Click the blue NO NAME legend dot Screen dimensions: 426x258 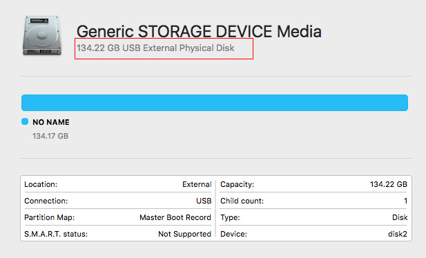25,121
